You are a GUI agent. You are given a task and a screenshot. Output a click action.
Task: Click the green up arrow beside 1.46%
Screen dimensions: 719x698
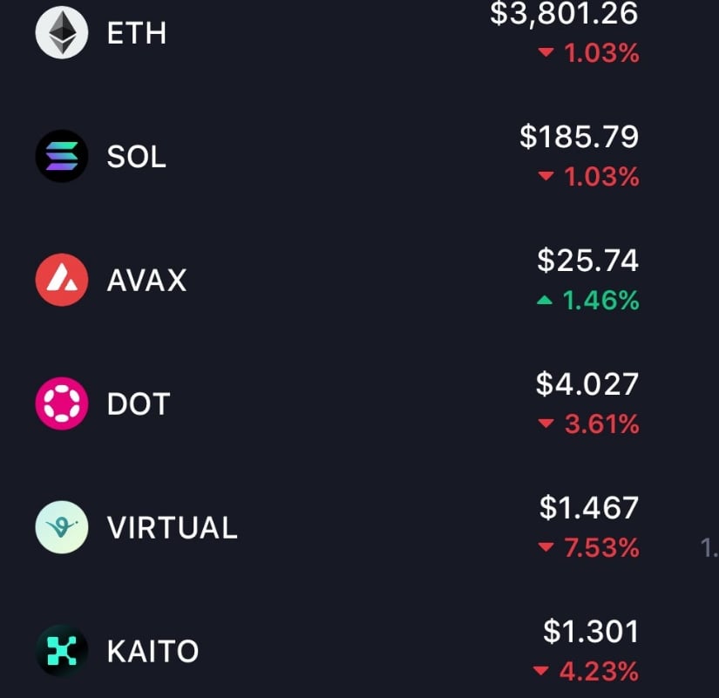[545, 301]
